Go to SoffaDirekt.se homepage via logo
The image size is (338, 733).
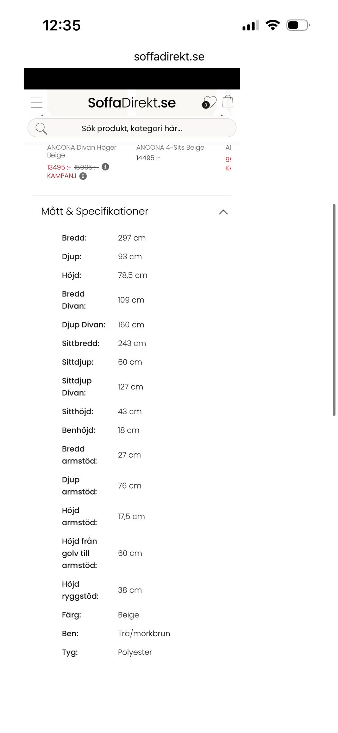pyautogui.click(x=132, y=103)
